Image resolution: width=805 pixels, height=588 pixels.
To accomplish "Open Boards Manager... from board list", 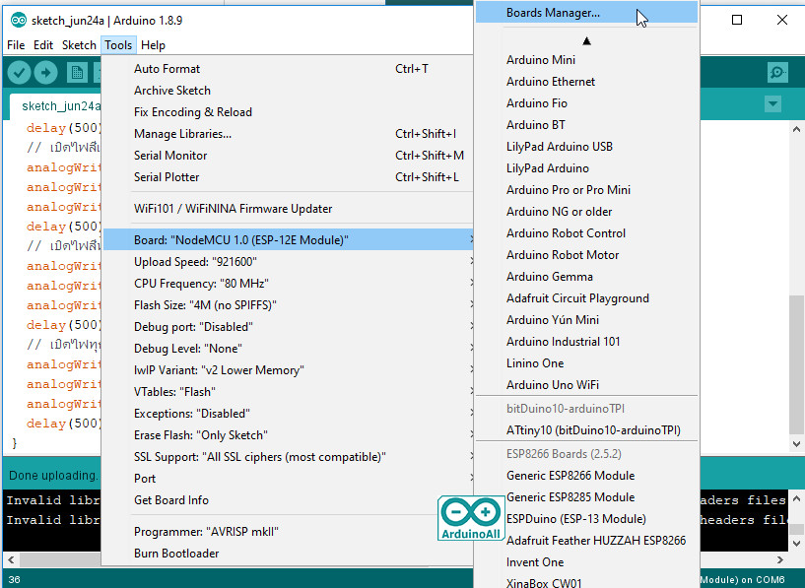I will coord(586,13).
